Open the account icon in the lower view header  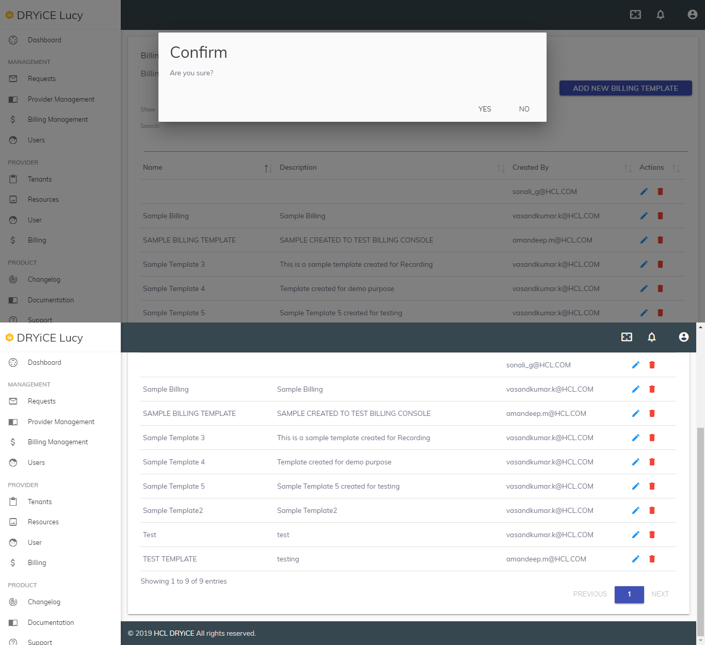click(x=684, y=337)
